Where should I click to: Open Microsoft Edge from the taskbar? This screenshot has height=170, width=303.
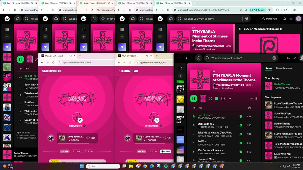(152, 166)
